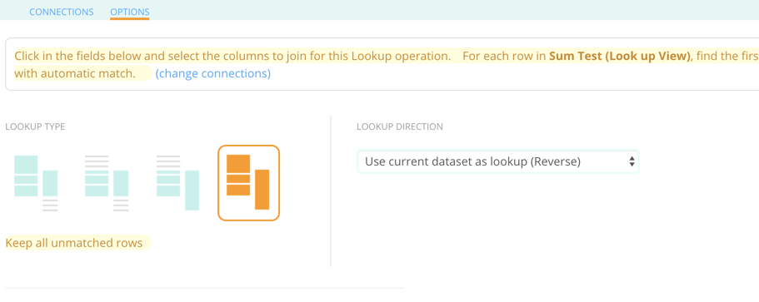Click the Keep all unmatched rows label
The image size is (759, 302).
click(74, 243)
